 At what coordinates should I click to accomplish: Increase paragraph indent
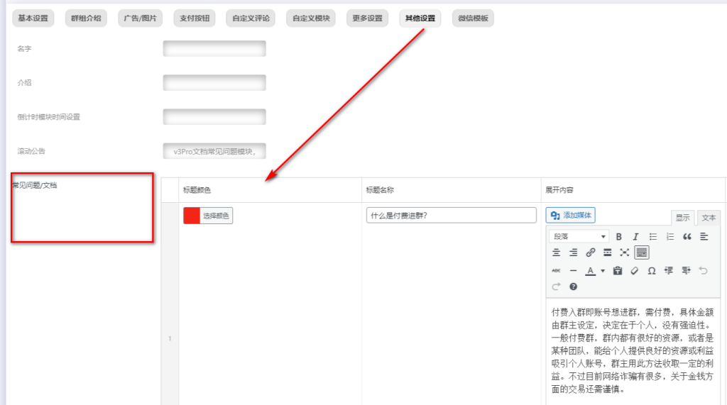point(686,271)
